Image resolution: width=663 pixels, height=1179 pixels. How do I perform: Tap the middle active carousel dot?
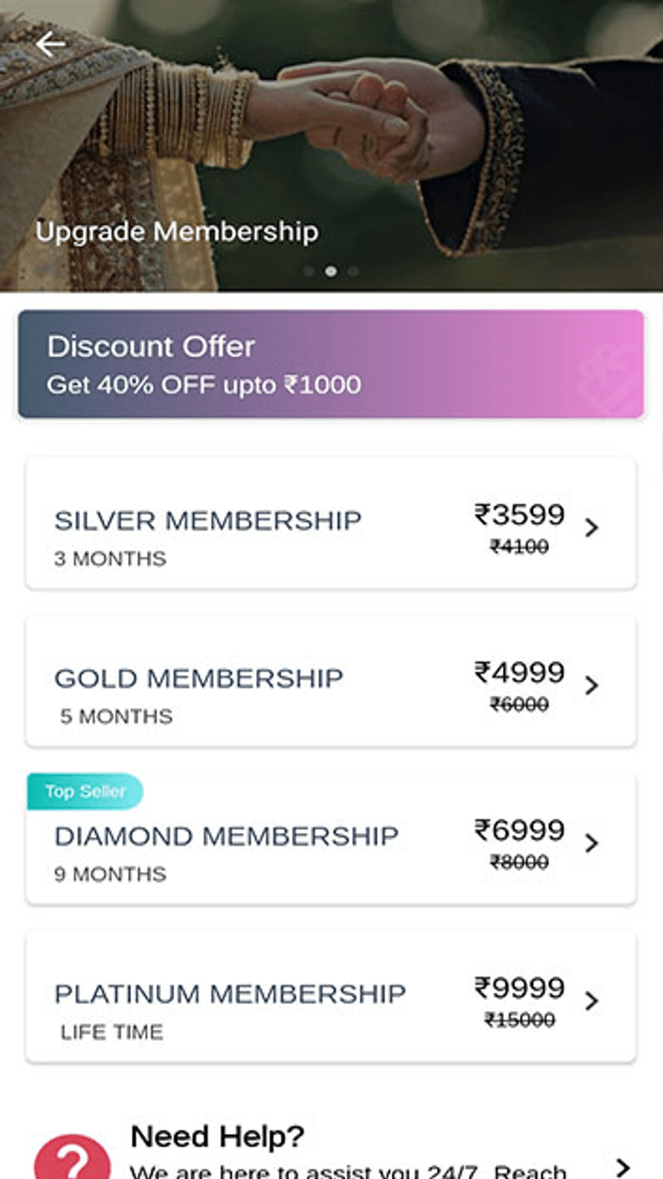pyautogui.click(x=331, y=271)
